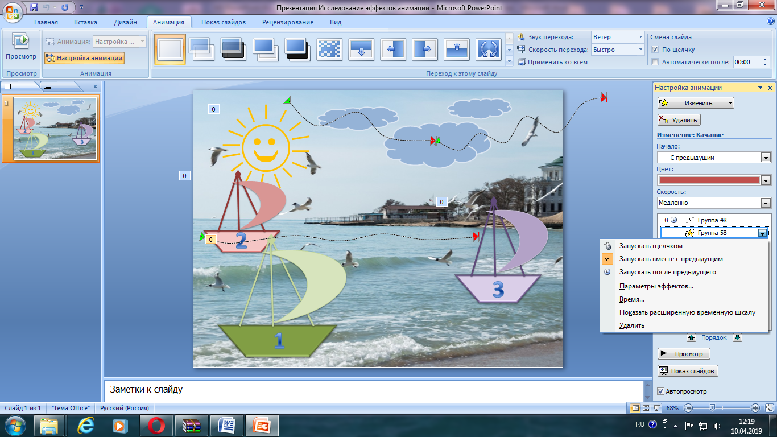Choose the checkerboard transition effect
Image resolution: width=777 pixels, height=437 pixels.
tap(329, 50)
